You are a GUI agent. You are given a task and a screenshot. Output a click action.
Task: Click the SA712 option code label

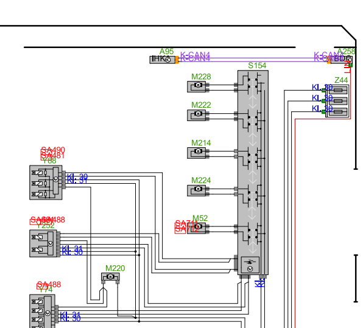(x=187, y=229)
